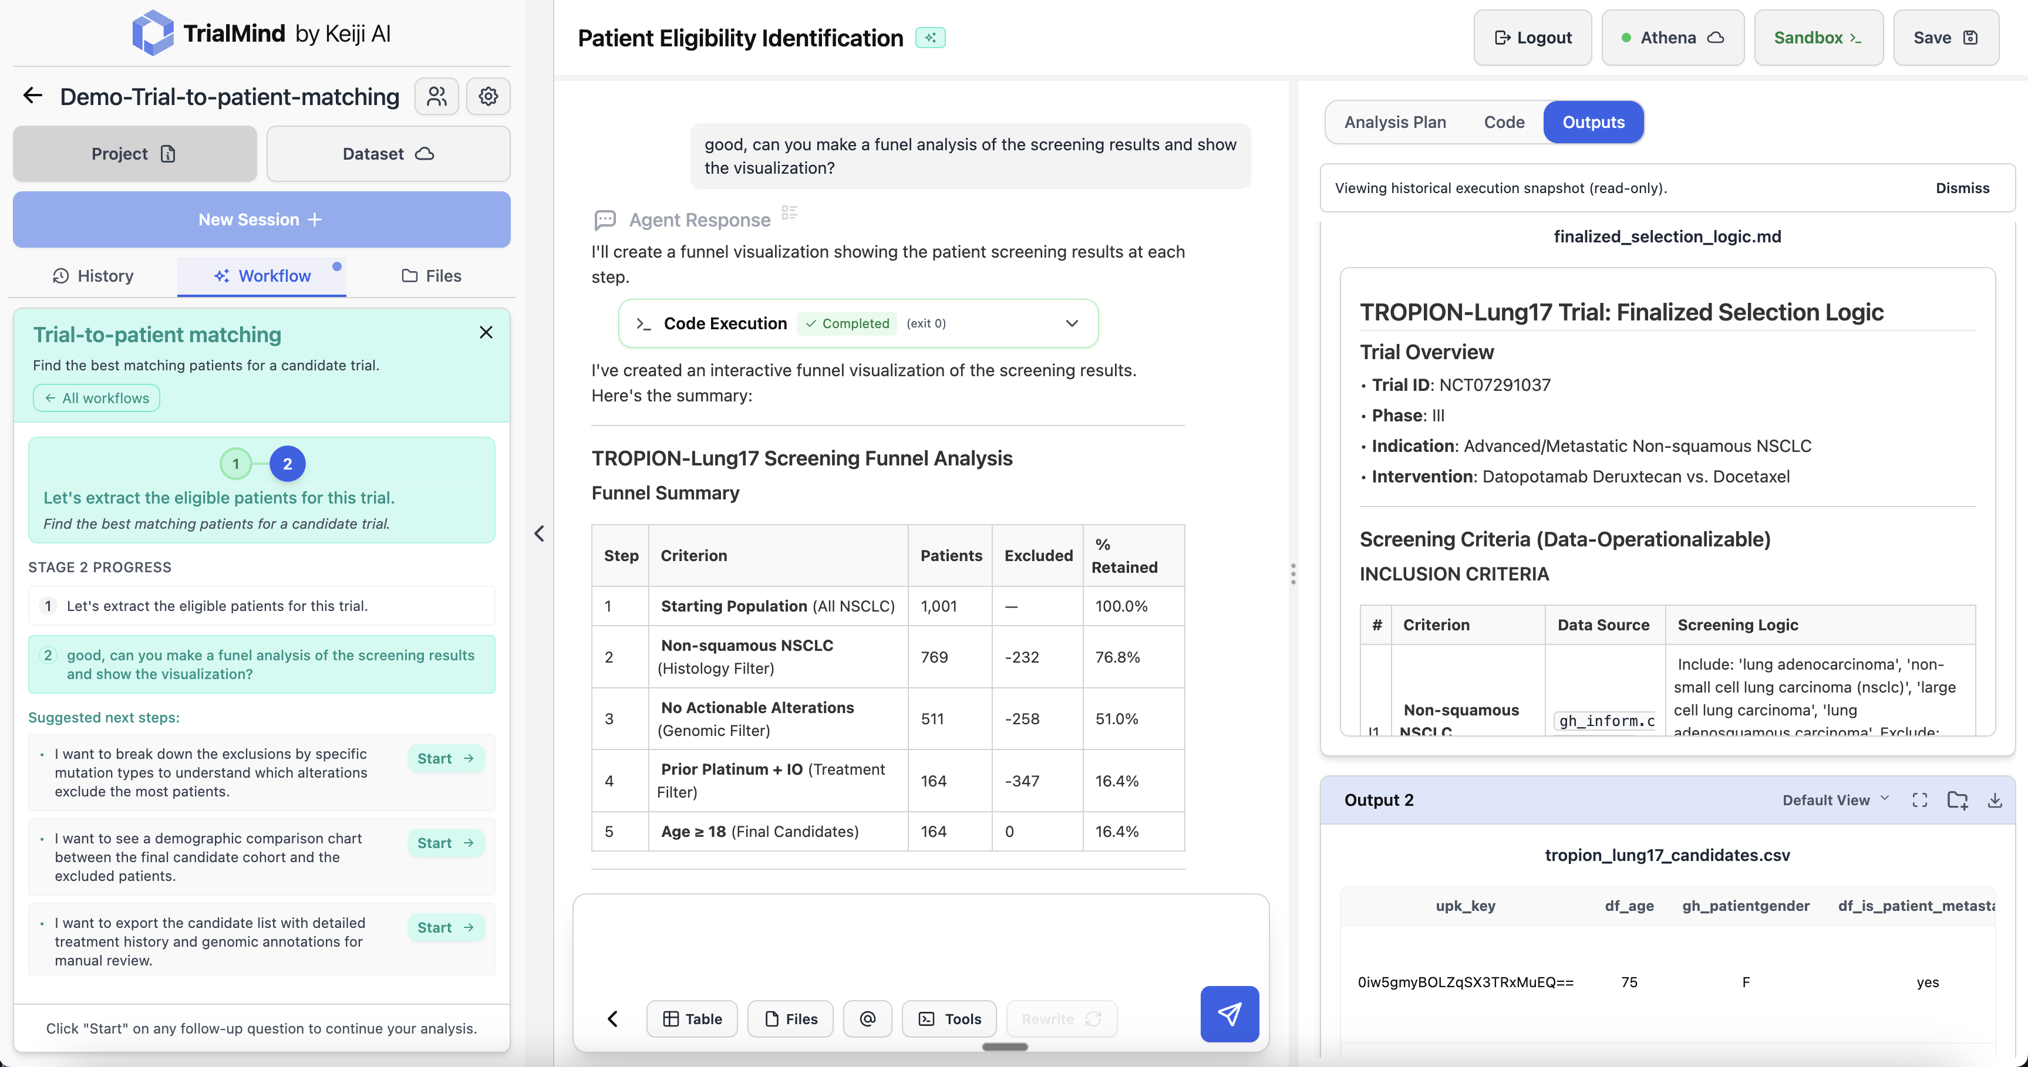The height and width of the screenshot is (1067, 2028).
Task: Open the team members icon
Action: click(437, 96)
